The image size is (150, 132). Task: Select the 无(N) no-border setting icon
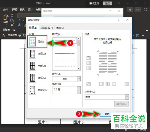coord(33,42)
